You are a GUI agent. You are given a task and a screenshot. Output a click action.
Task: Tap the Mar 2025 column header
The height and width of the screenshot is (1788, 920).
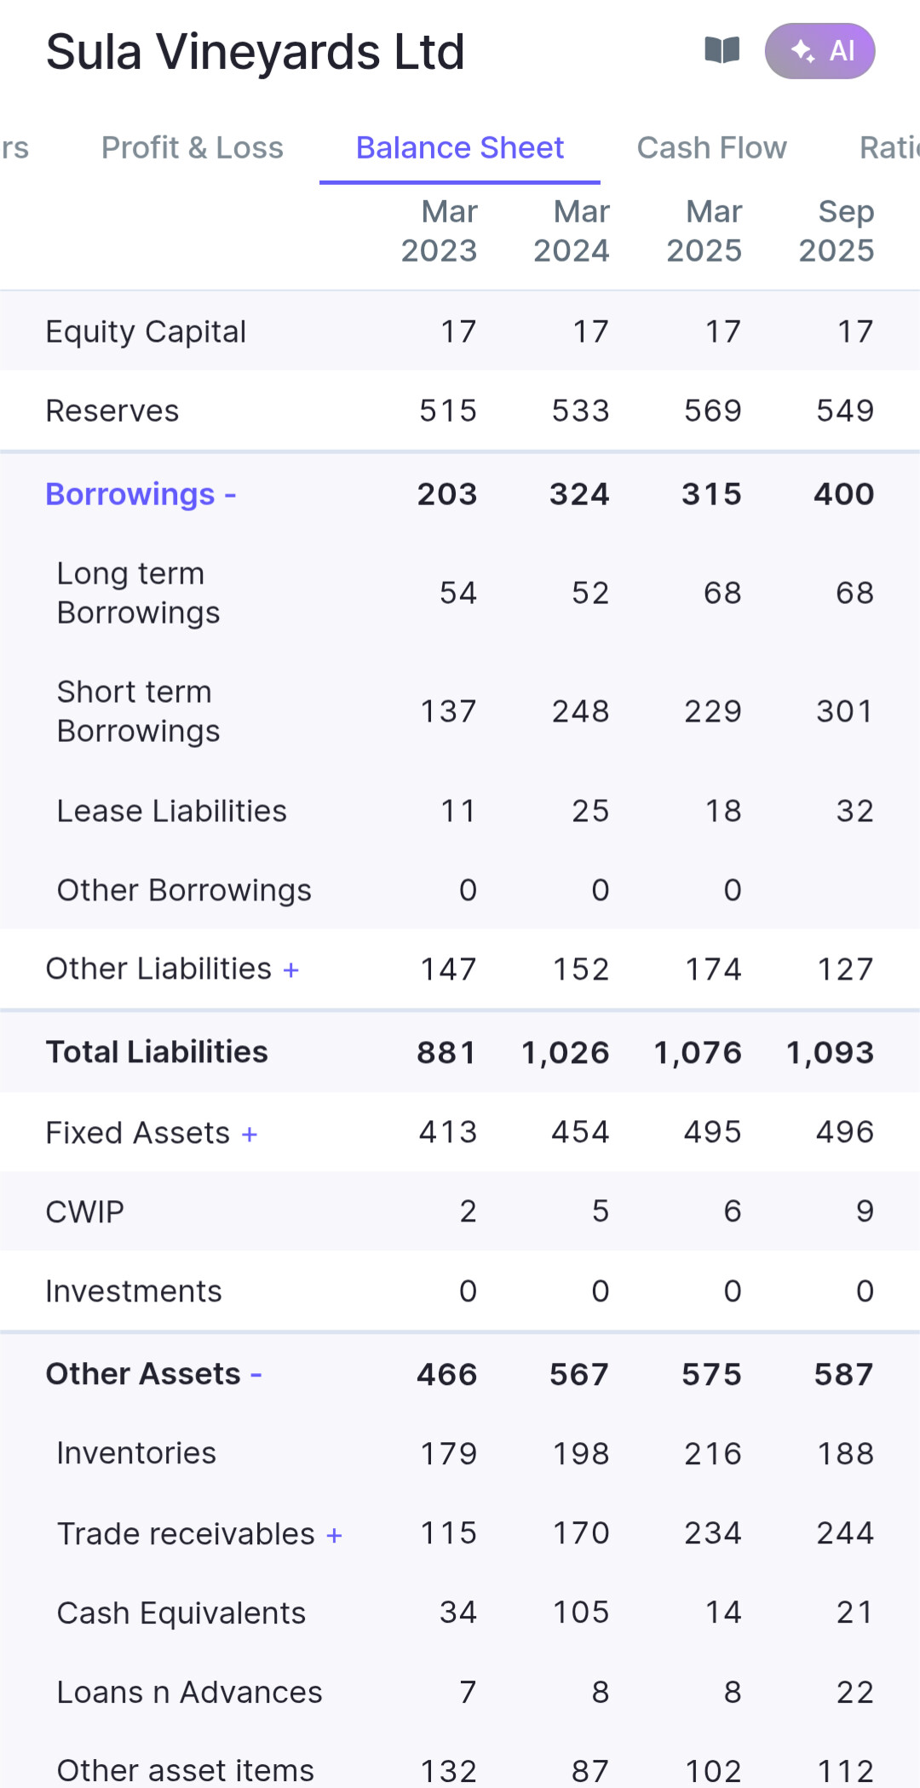tap(704, 231)
